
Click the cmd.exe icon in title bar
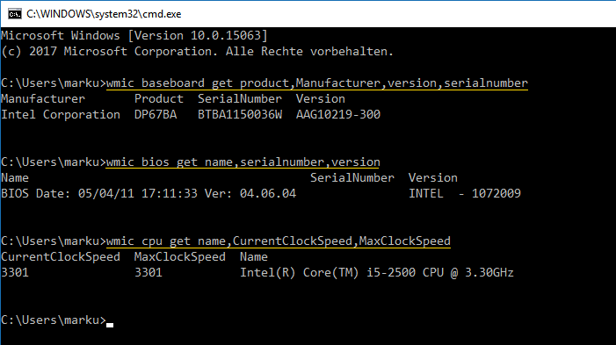(15, 14)
